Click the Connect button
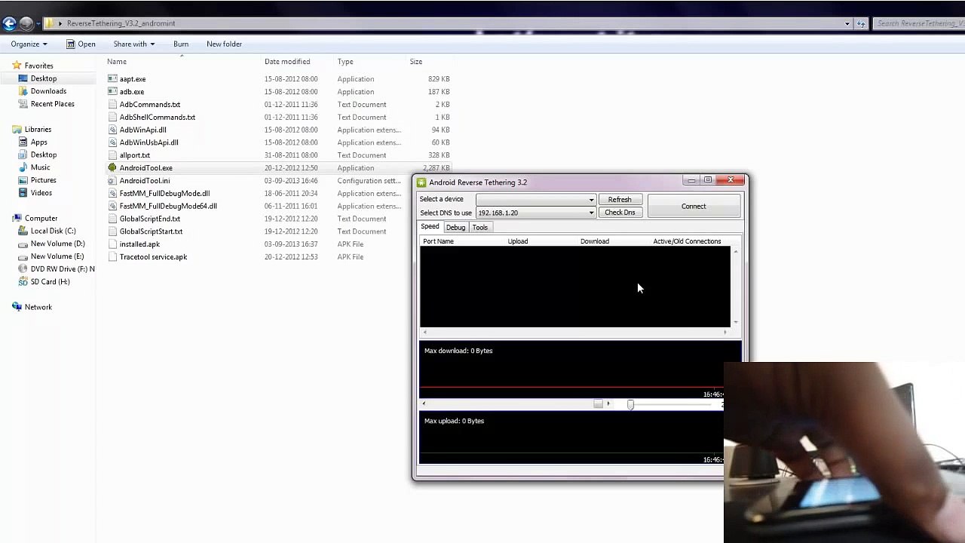 694,206
